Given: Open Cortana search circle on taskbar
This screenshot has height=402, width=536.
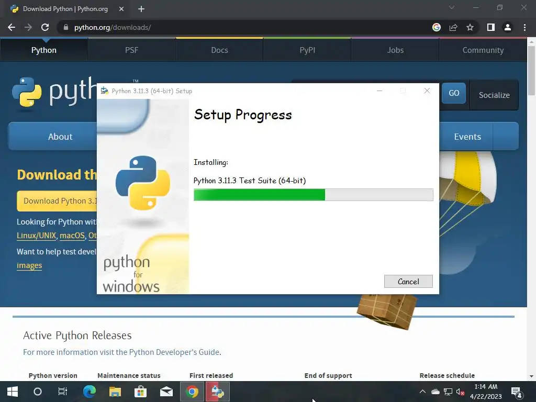Looking at the screenshot, I should pos(38,392).
